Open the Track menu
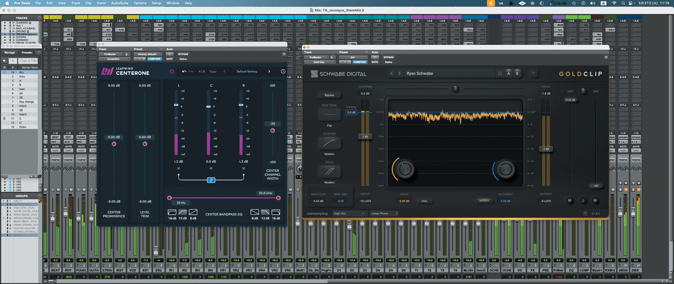Image resolution: width=674 pixels, height=284 pixels. (76, 3)
